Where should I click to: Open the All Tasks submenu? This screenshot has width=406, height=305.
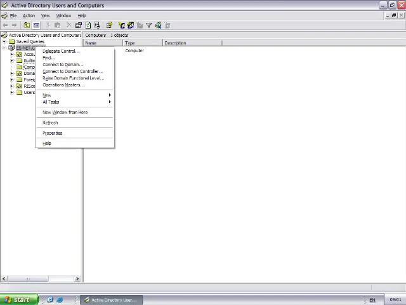click(x=75, y=102)
